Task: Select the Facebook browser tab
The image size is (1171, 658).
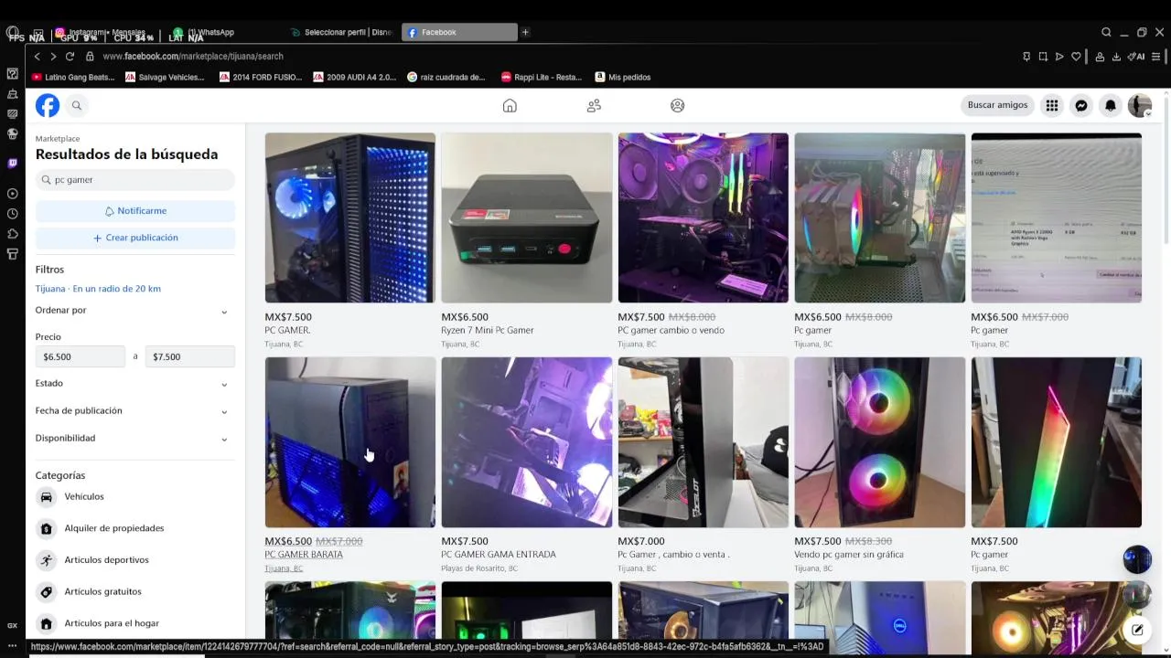Action: [x=459, y=32]
